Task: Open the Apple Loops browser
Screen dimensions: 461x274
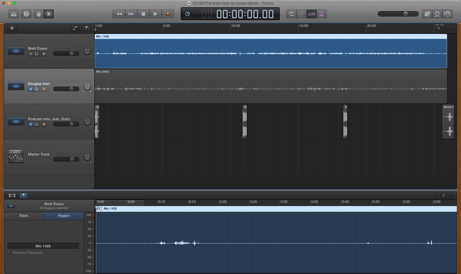Action: (437, 14)
